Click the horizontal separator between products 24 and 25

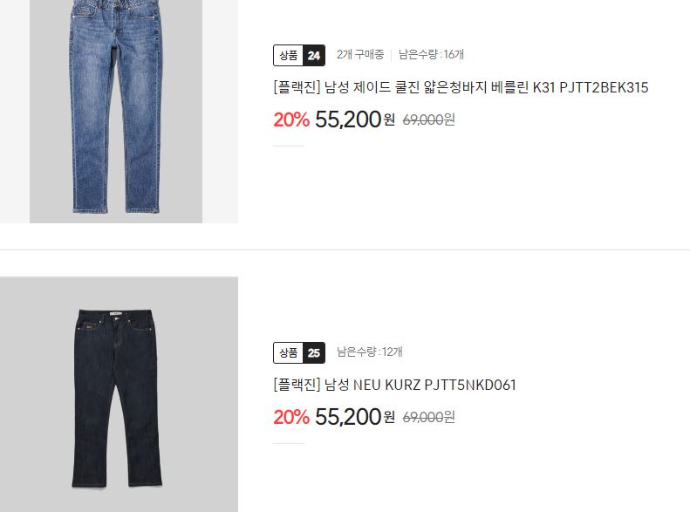(x=345, y=249)
